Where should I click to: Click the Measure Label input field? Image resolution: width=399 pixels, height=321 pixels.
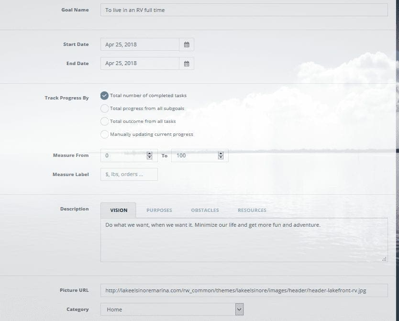coord(129,175)
